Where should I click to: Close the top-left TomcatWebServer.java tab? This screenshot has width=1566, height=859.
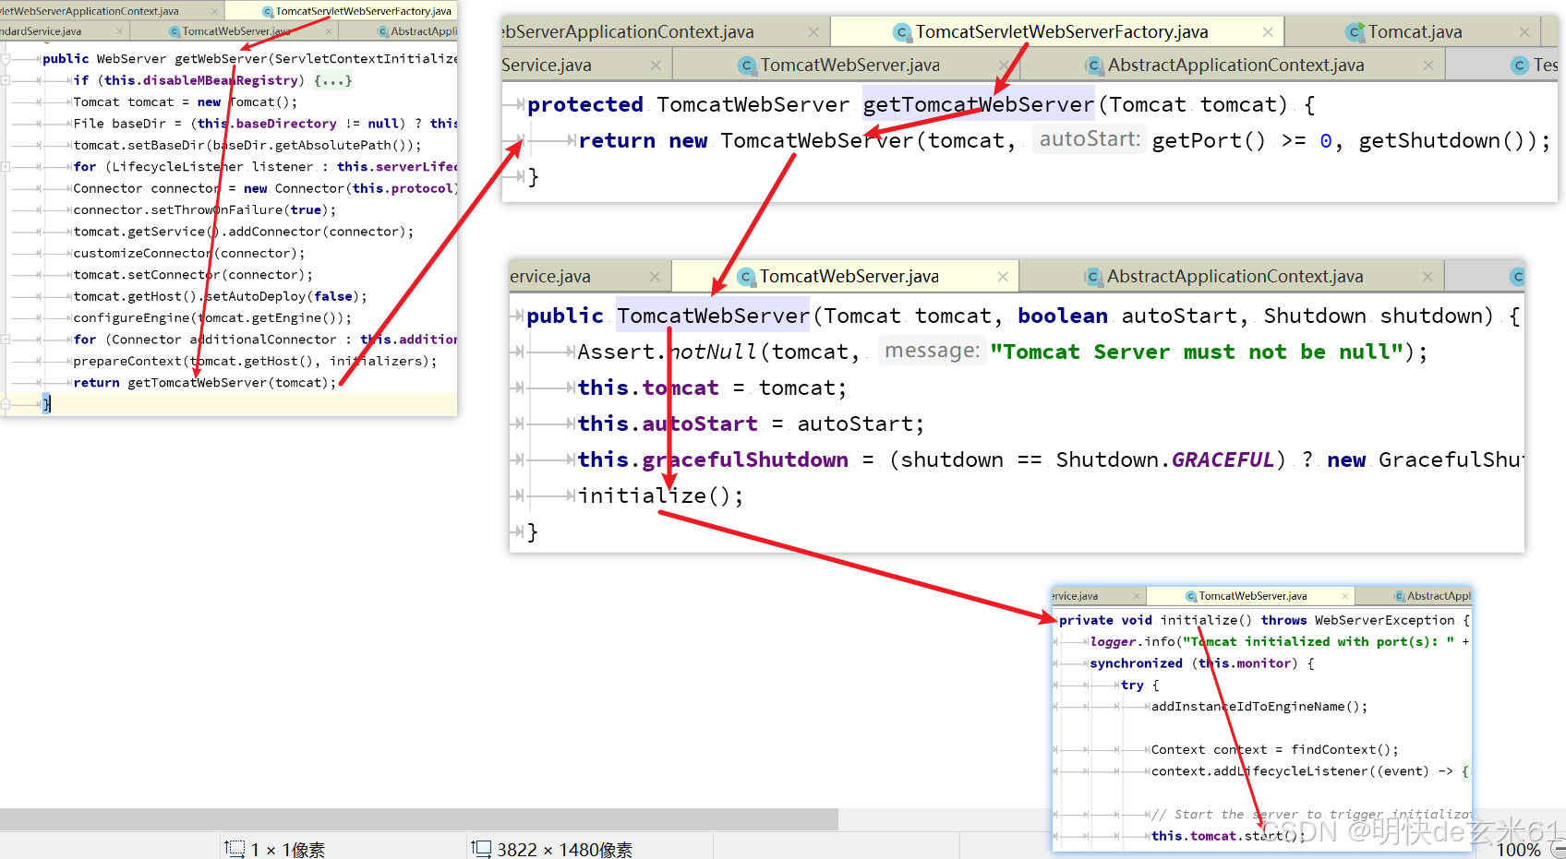(328, 31)
